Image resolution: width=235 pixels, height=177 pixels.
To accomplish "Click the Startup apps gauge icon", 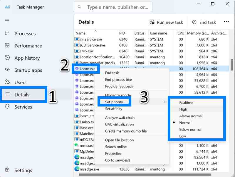I will [x=7, y=70].
